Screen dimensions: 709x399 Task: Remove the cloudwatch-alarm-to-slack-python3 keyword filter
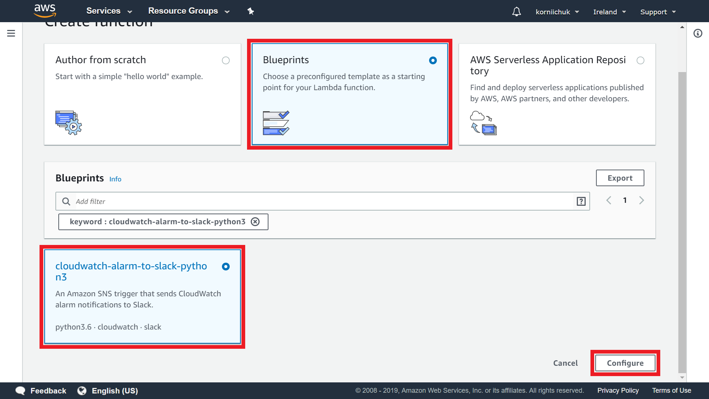click(255, 222)
